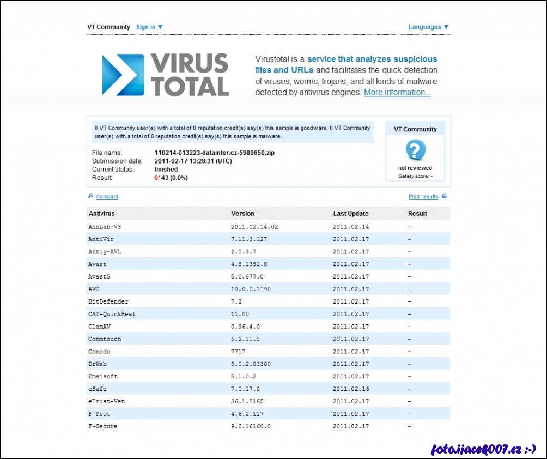547x459 pixels.
Task: Click the F-Secure row in the table
Action: [103, 426]
